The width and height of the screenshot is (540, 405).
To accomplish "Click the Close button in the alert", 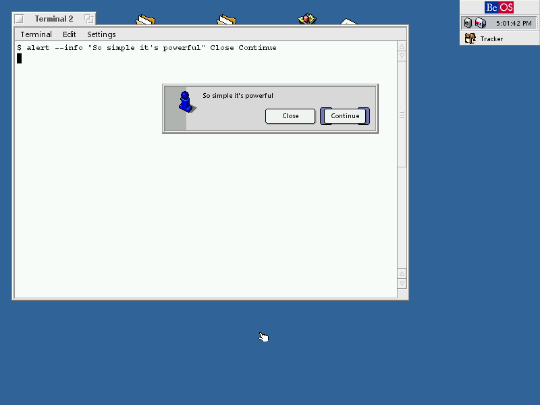I will pyautogui.click(x=290, y=116).
